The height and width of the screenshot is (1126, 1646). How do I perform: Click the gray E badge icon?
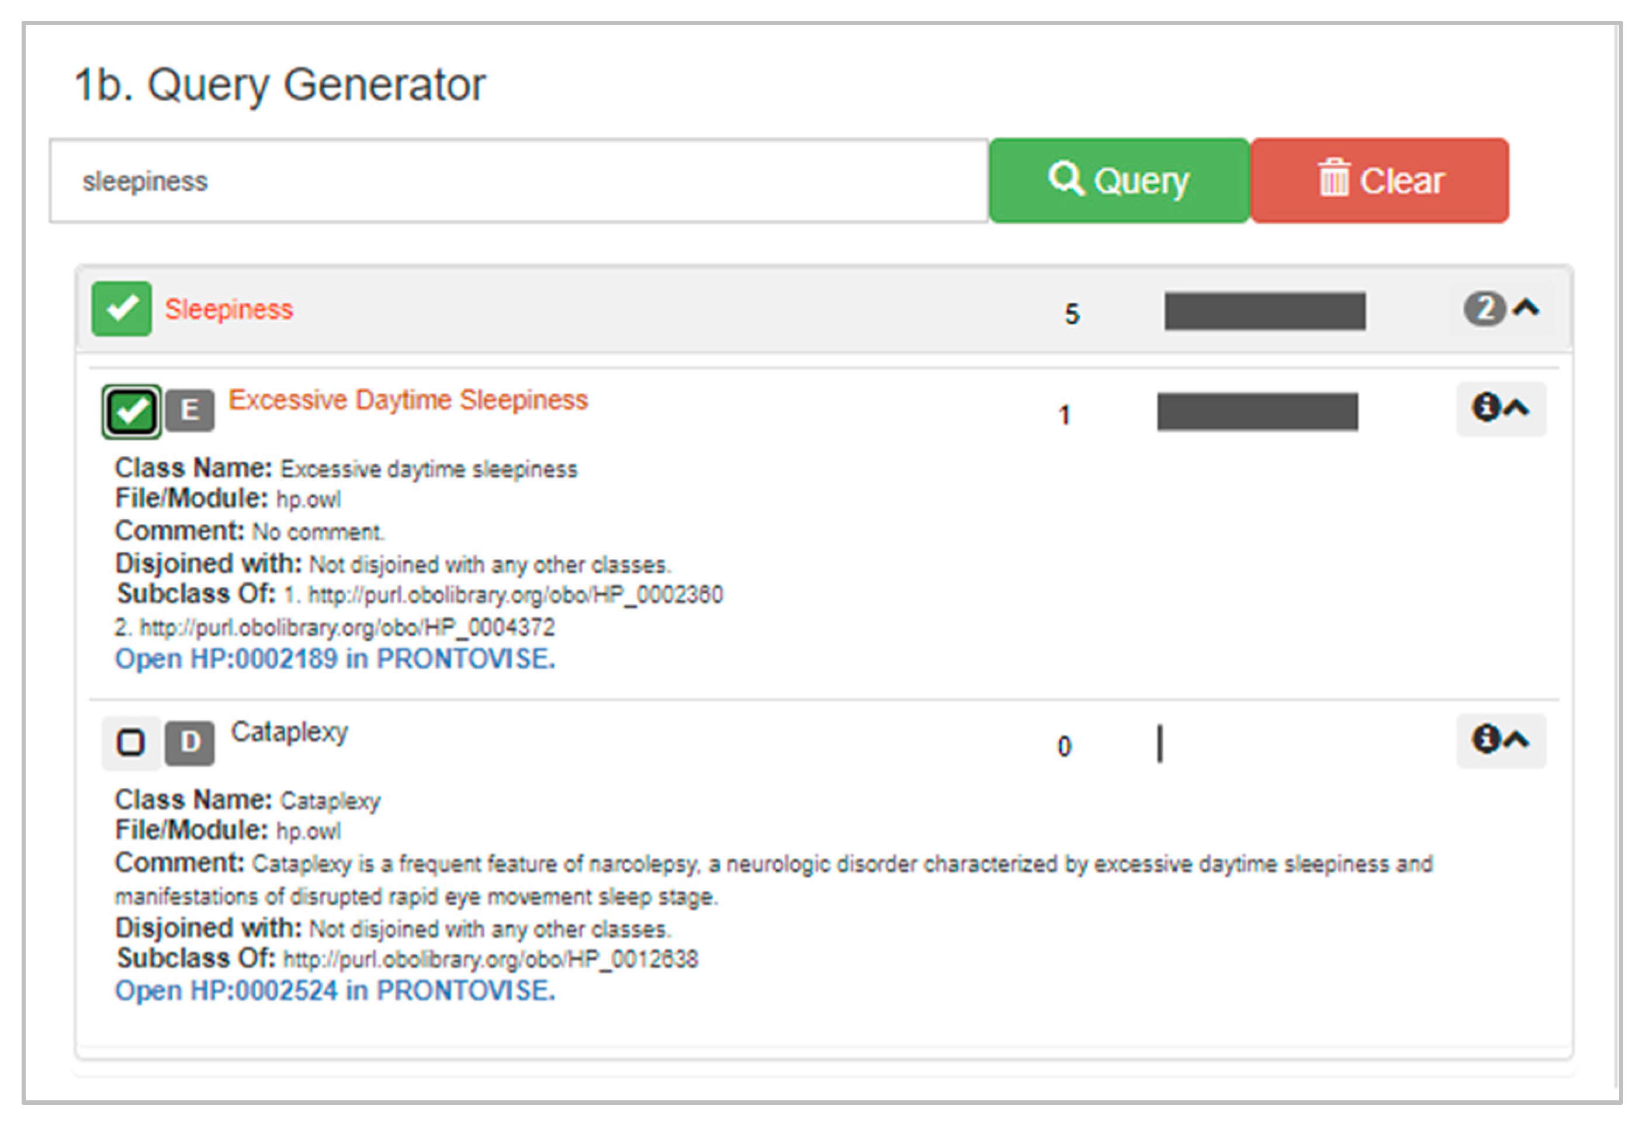190,410
